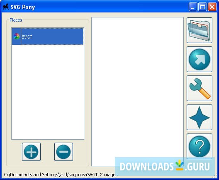This screenshot has width=219, height=180.
Task: Maximize the SVG Pony window
Action: (202, 7)
